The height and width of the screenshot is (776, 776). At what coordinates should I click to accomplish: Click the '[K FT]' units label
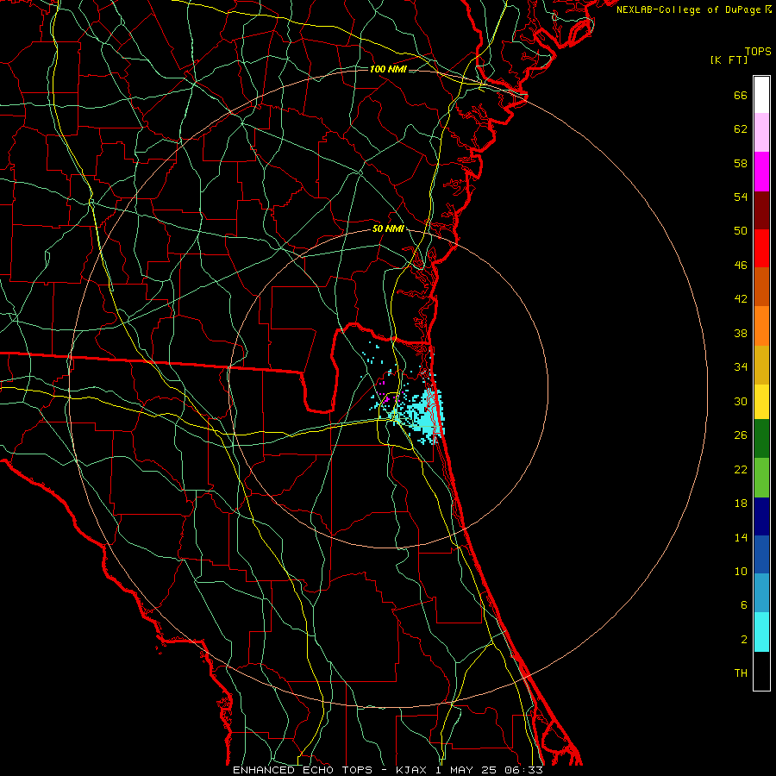point(729,60)
